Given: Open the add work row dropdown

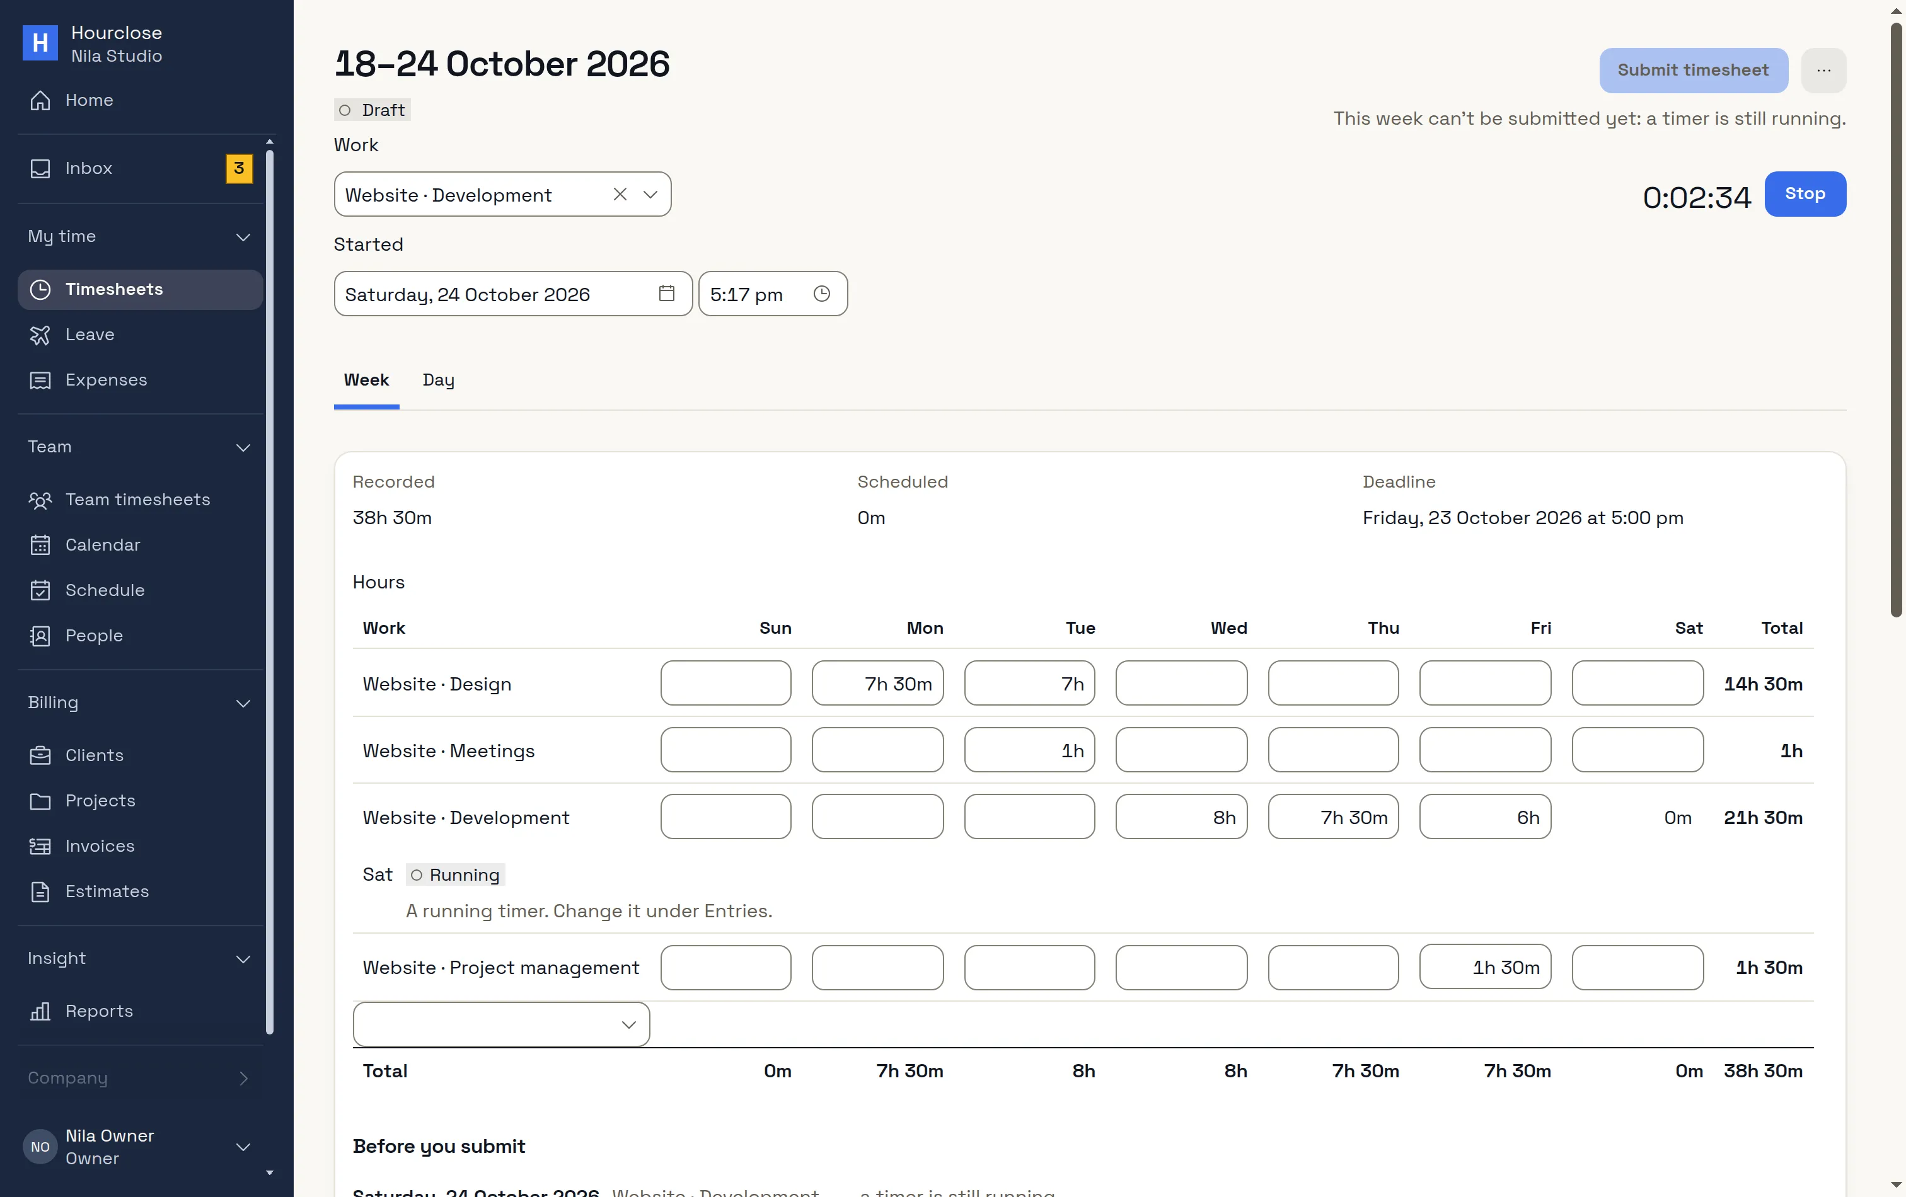Looking at the screenshot, I should click(501, 1024).
